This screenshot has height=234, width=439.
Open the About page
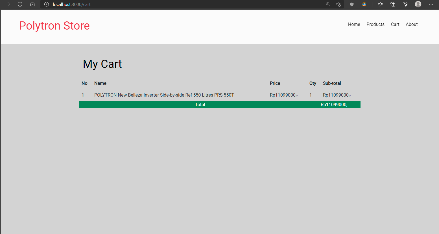pos(412,24)
